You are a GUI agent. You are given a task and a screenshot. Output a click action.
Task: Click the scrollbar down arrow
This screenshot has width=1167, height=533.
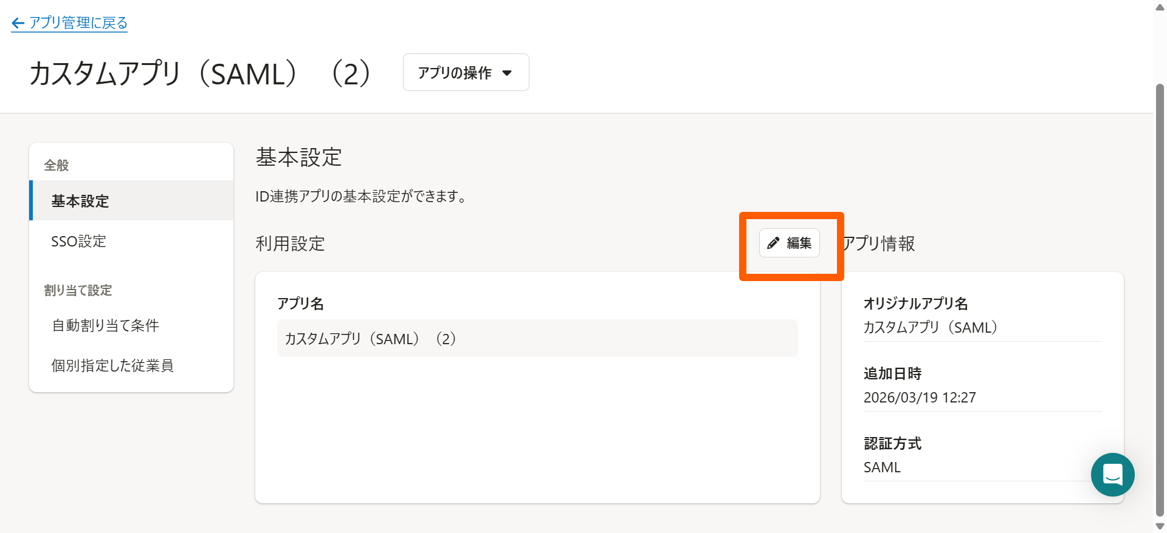1160,526
